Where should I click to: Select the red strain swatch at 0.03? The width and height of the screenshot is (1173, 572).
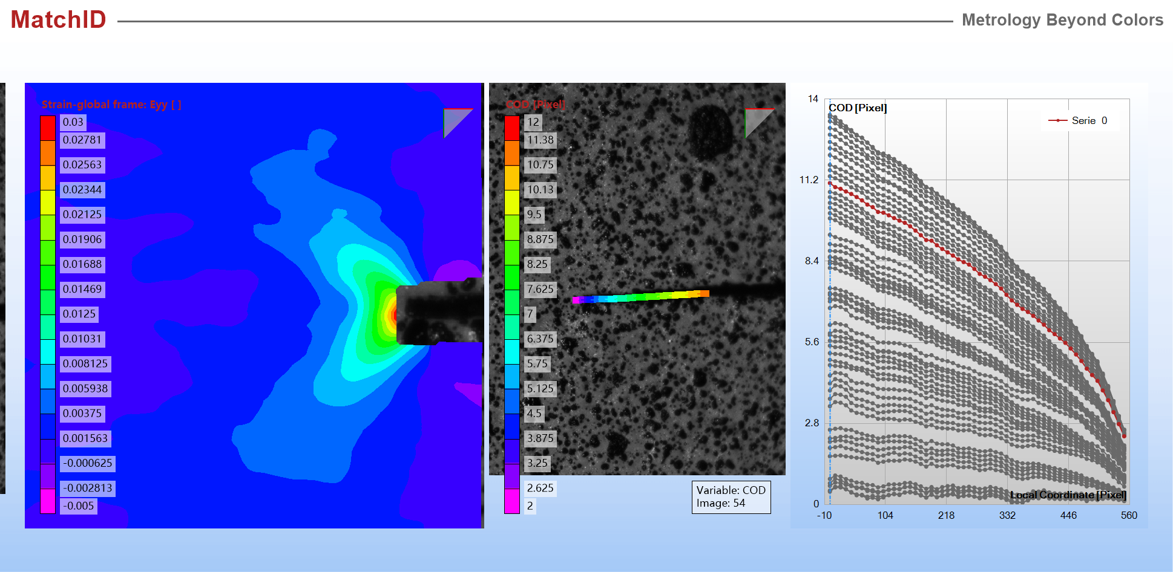(x=48, y=128)
